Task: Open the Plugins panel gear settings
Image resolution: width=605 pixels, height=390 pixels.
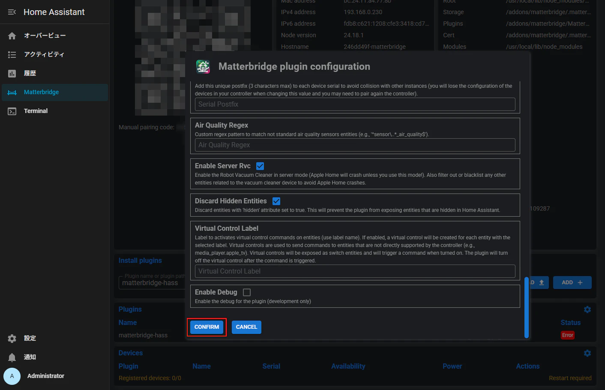Action: [x=587, y=310]
